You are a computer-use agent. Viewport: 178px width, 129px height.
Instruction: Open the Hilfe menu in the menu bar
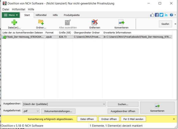(31, 9)
